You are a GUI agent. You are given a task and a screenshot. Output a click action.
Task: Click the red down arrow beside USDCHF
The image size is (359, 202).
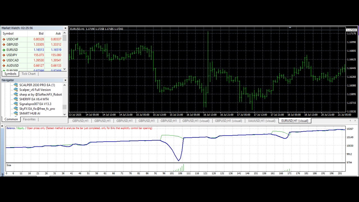click(x=4, y=39)
